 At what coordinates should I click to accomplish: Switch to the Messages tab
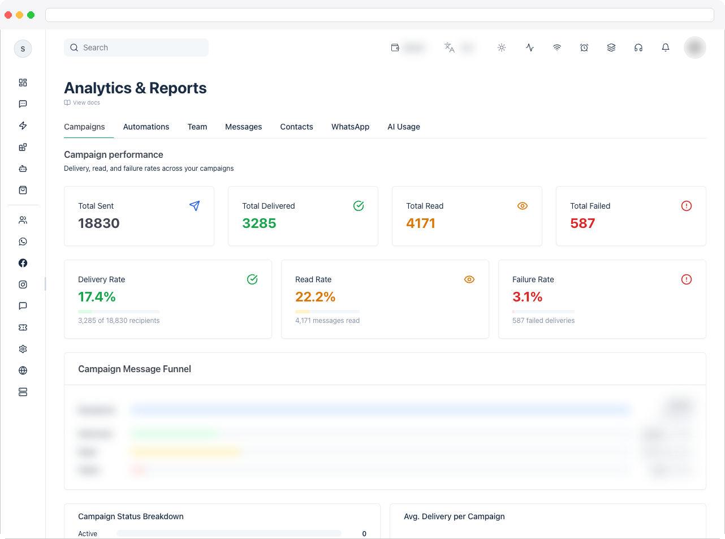pyautogui.click(x=243, y=127)
